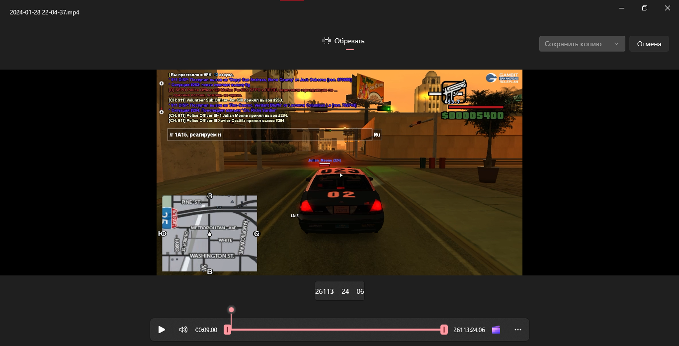Close the video trim window

click(668, 8)
